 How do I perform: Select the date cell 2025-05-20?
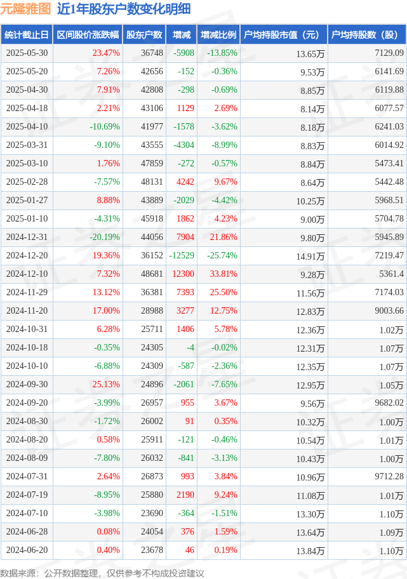pos(27,72)
